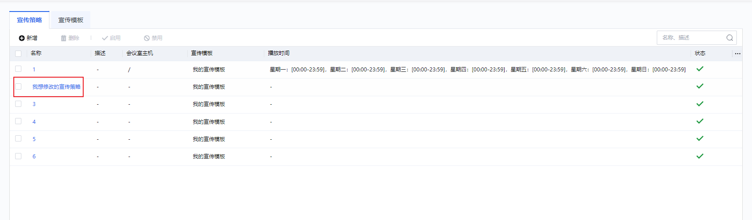Switch to the 宣传模板 tab
Viewport: 752px width, 220px height.
coord(71,20)
